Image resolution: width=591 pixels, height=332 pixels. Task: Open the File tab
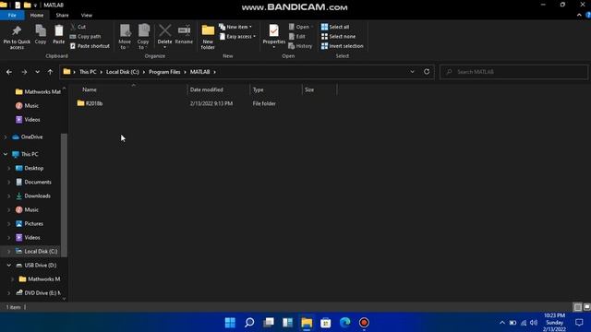[x=12, y=15]
